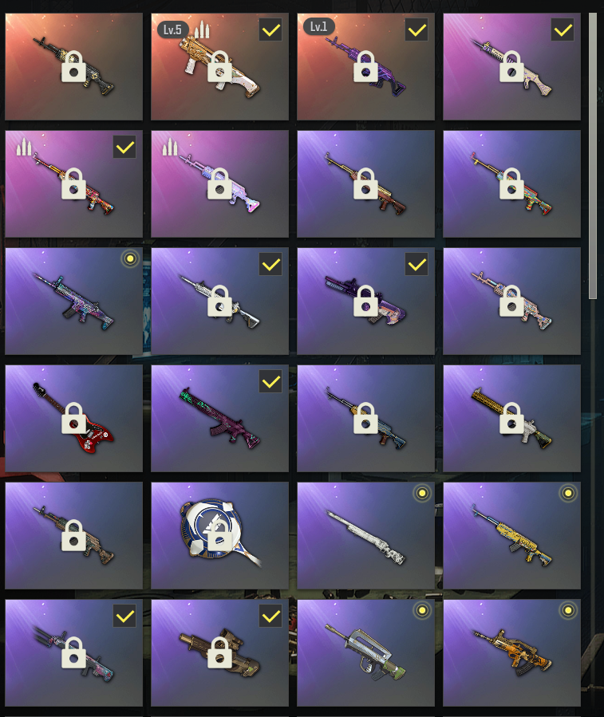Toggle the checkmark on the Lv.1 purple rifle tile
This screenshot has height=717, width=604.
pyautogui.click(x=416, y=30)
